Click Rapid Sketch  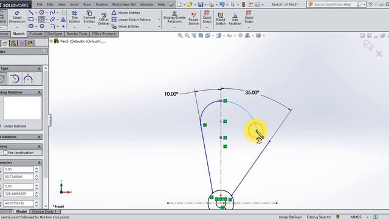[x=220, y=19]
